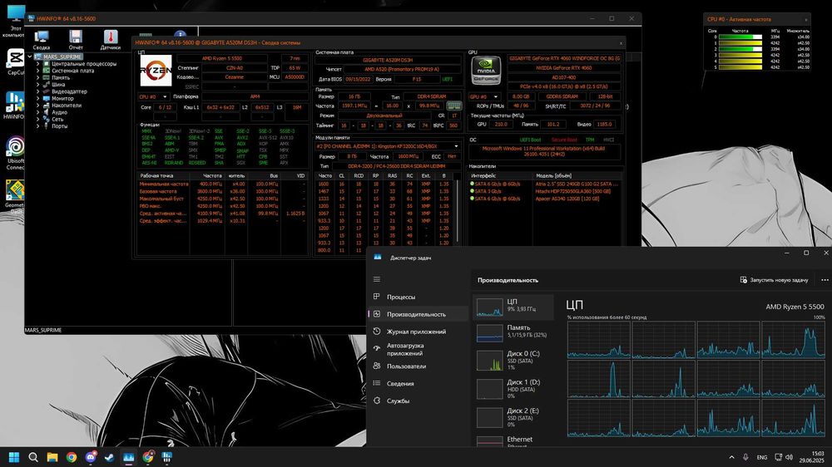Open the GPU #0 selector dropdown
The height and width of the screenshot is (467, 832).
click(x=484, y=96)
